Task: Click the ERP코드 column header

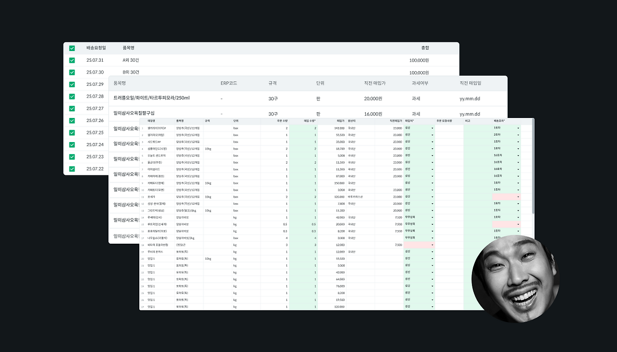Action: point(228,83)
